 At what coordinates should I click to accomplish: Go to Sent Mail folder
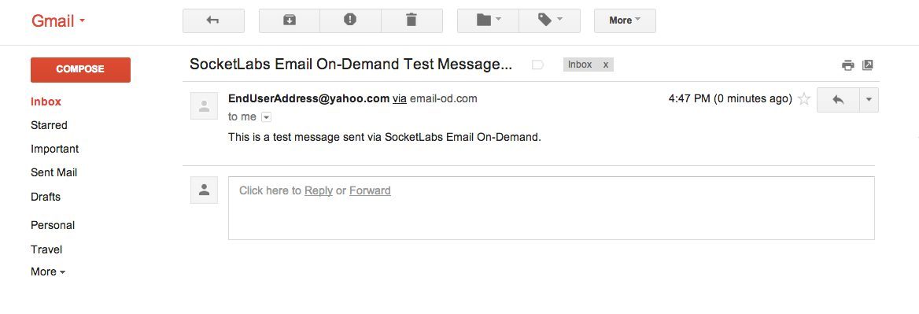[x=54, y=173]
